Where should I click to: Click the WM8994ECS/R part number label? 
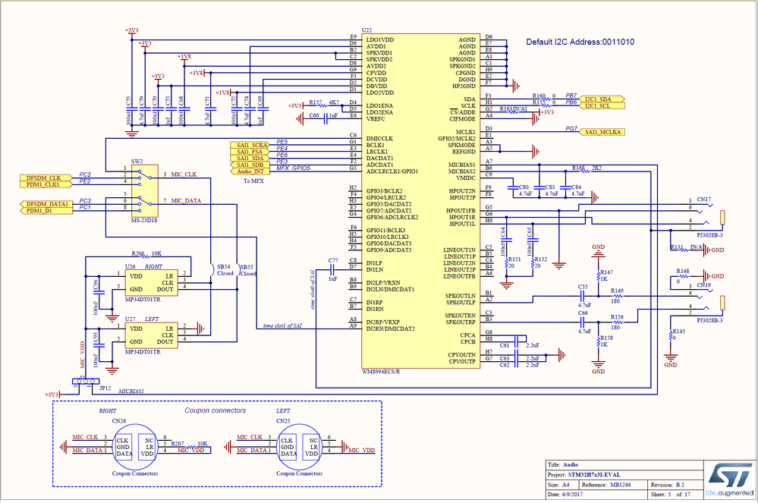(381, 372)
